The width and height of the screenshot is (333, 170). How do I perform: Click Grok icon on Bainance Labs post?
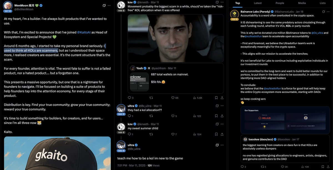coord(324,12)
